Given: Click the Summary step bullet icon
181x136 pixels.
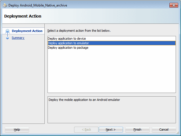Looking at the screenshot, I should tap(8, 38).
